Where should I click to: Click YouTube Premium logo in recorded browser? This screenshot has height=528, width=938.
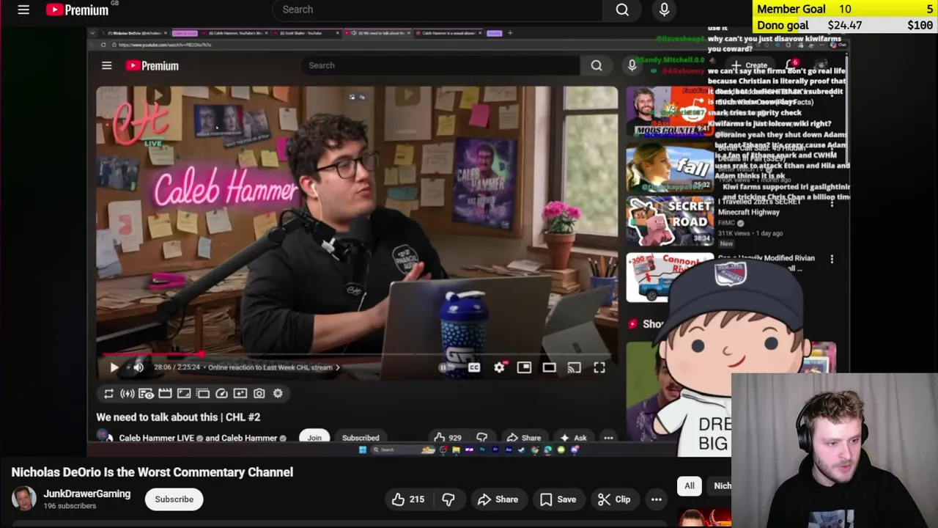(x=152, y=65)
